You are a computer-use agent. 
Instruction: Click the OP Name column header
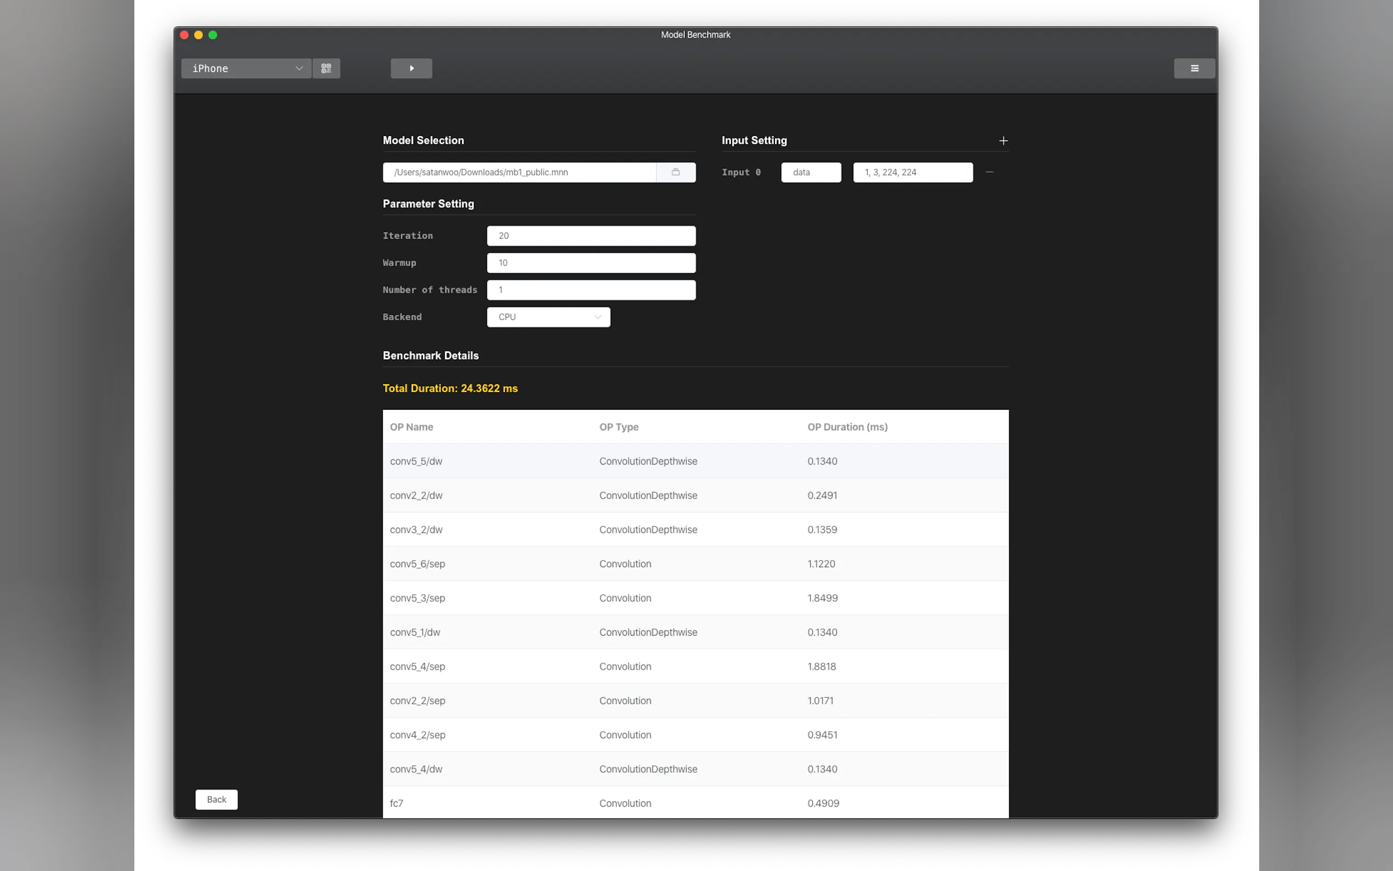(x=411, y=427)
